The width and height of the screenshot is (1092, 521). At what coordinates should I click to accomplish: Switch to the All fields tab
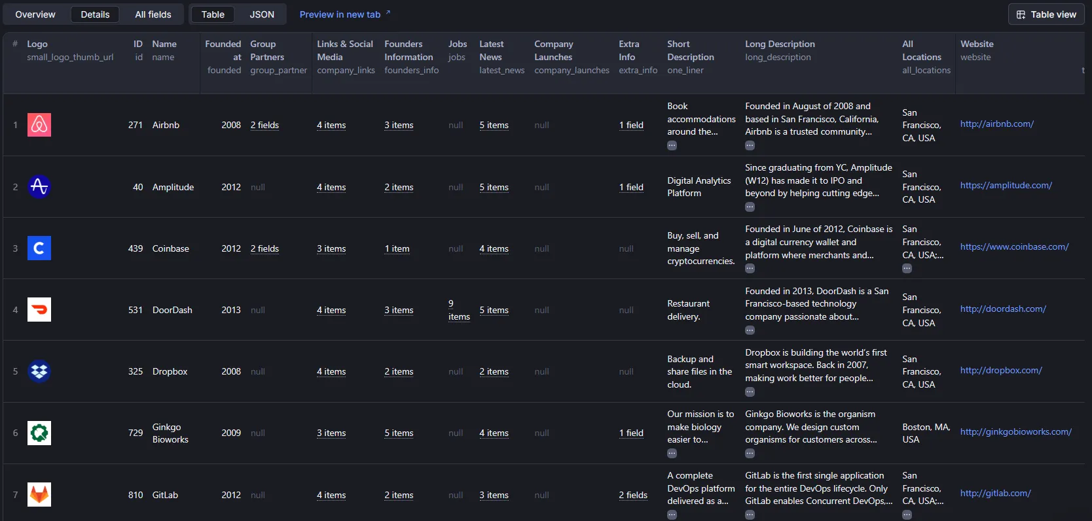coord(153,14)
